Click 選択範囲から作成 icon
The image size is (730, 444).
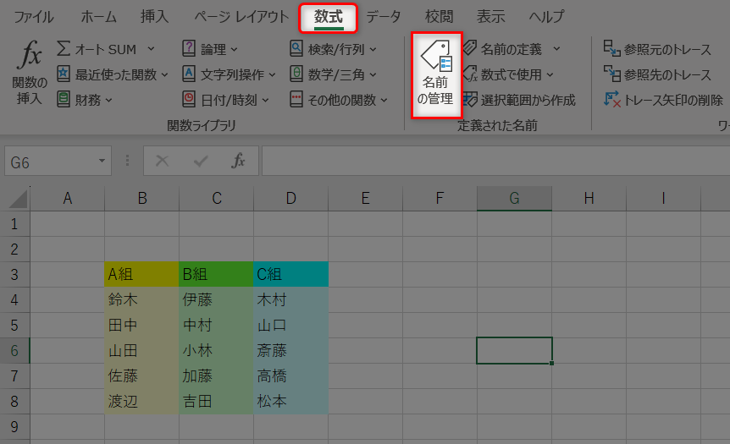(x=470, y=100)
